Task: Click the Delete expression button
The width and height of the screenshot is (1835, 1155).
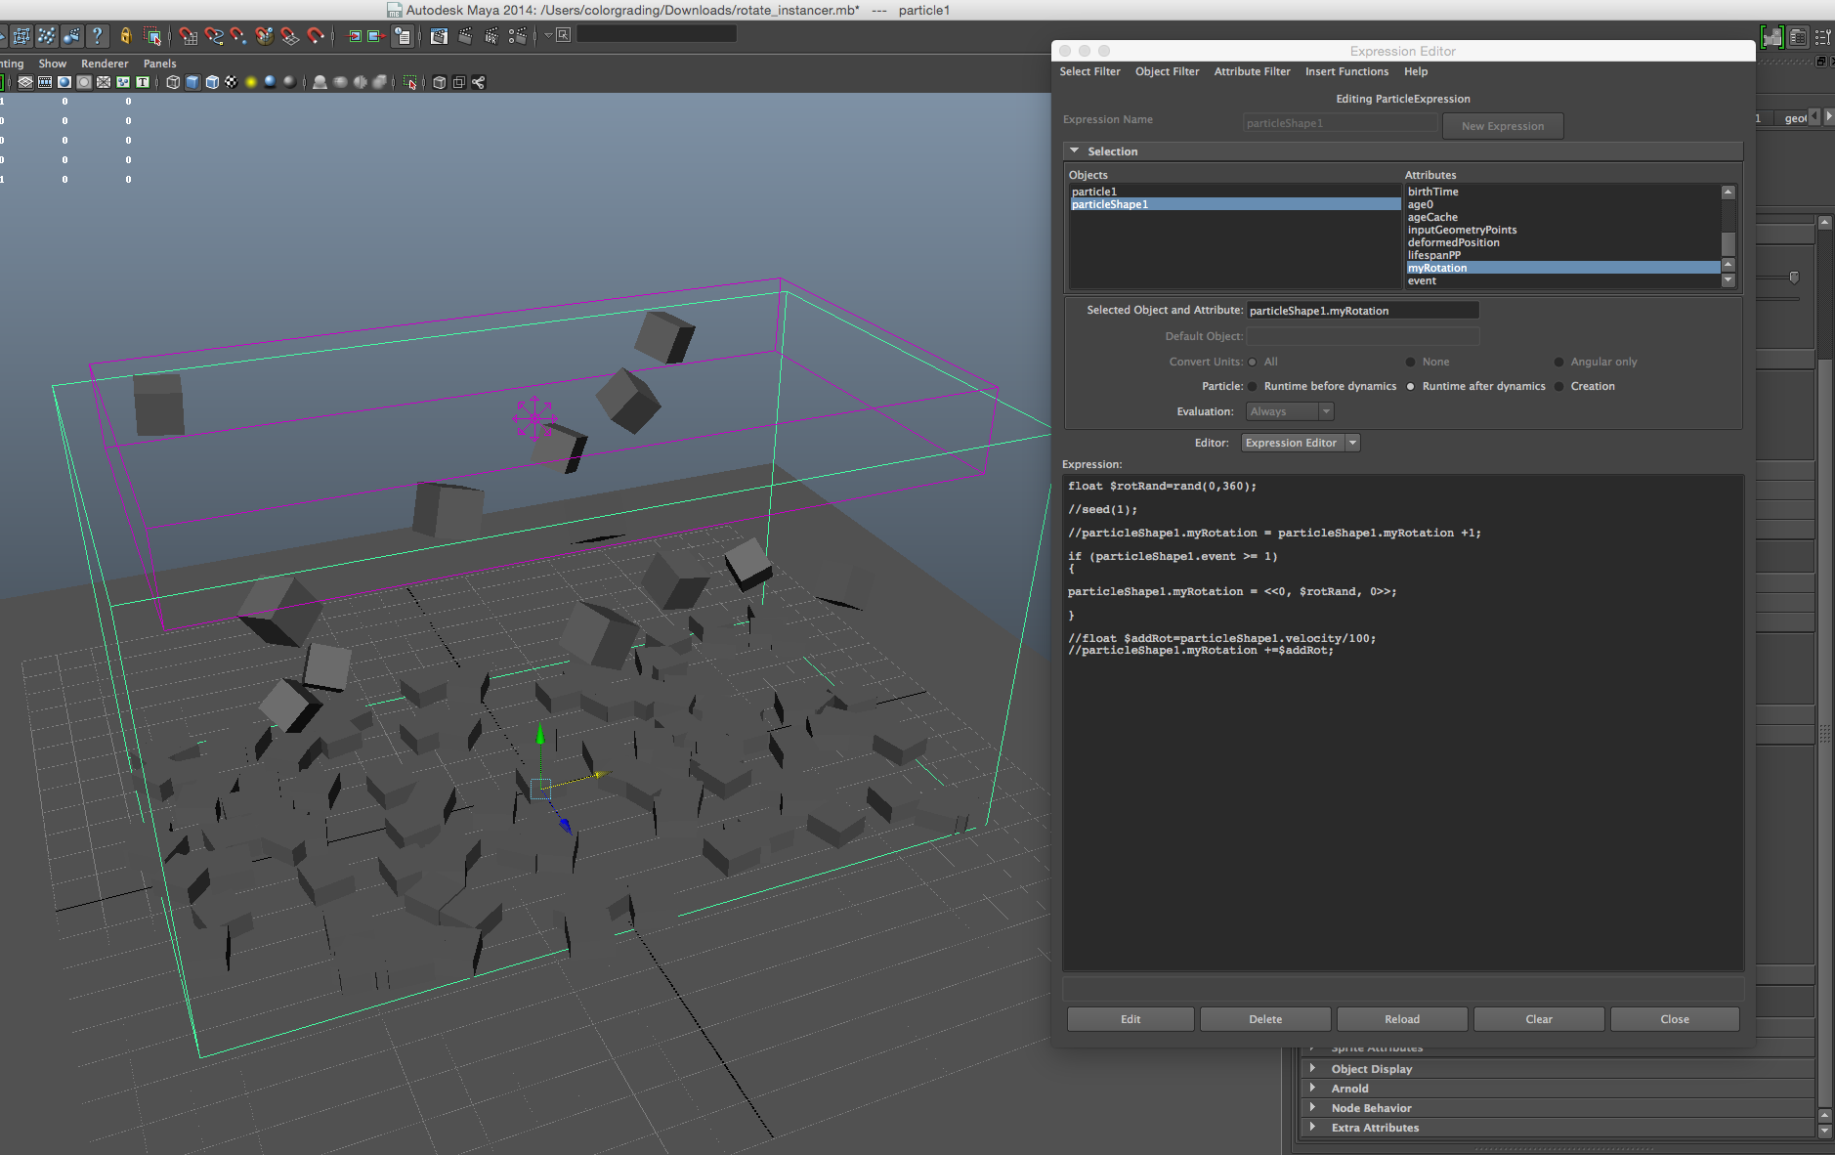Action: pos(1265,1019)
